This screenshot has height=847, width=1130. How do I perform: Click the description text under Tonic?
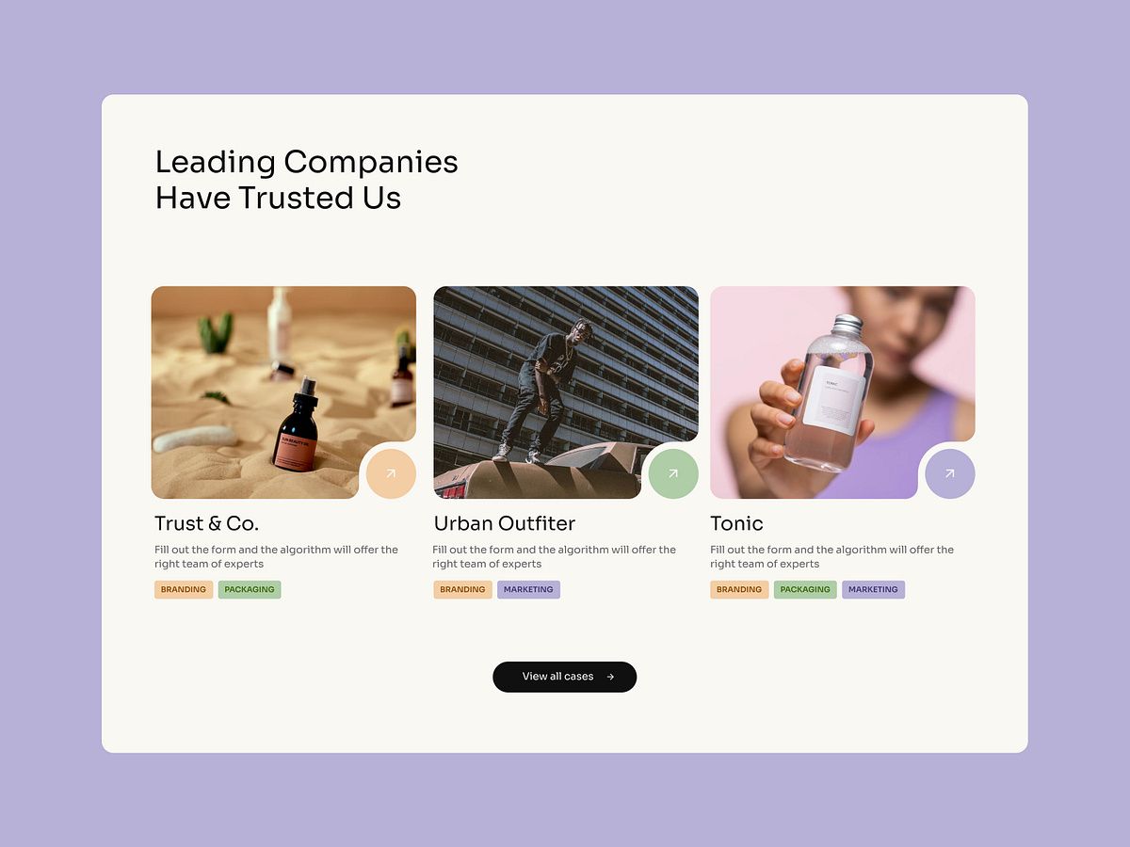pos(831,556)
